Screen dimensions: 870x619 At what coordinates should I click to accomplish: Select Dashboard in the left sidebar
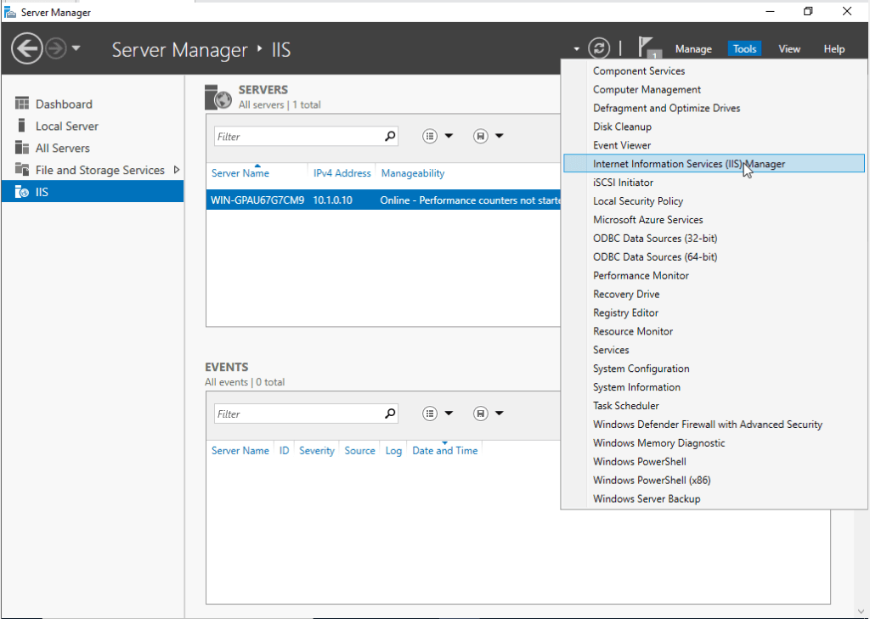point(64,104)
